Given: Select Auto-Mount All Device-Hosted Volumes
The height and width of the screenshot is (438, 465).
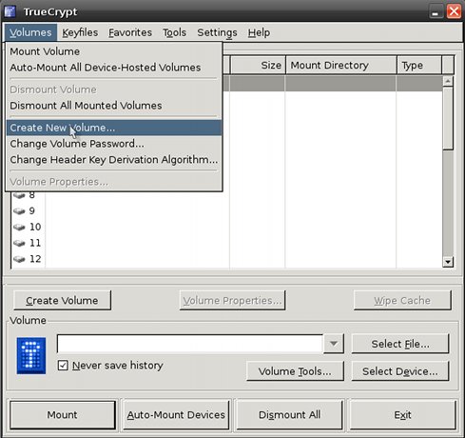Looking at the screenshot, I should click(114, 68).
